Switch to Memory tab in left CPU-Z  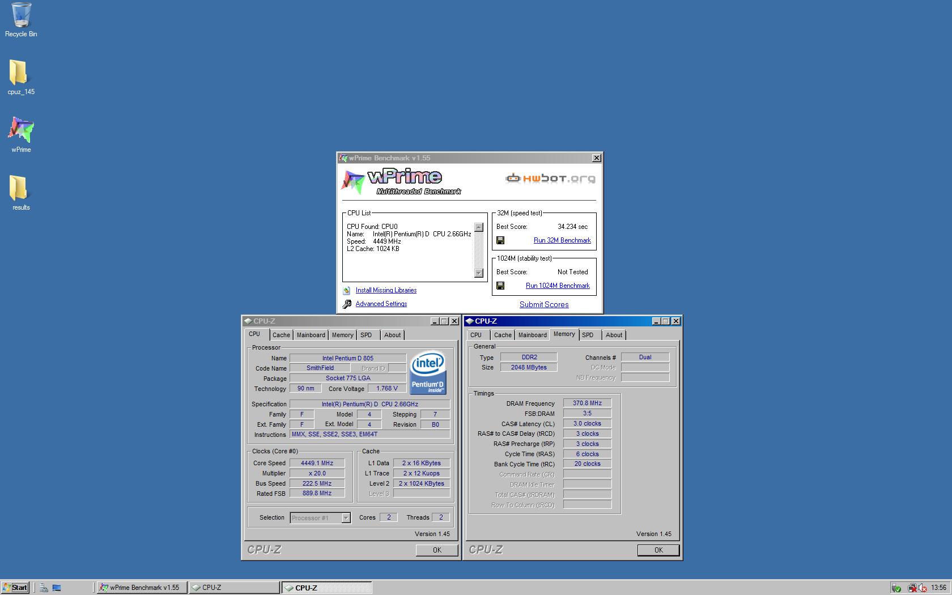coord(342,335)
